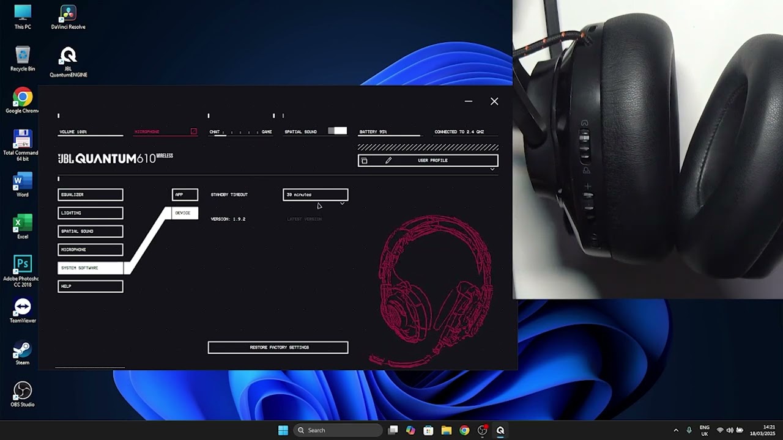
Task: Launch Steam from the desktop icon
Action: [x=23, y=353]
